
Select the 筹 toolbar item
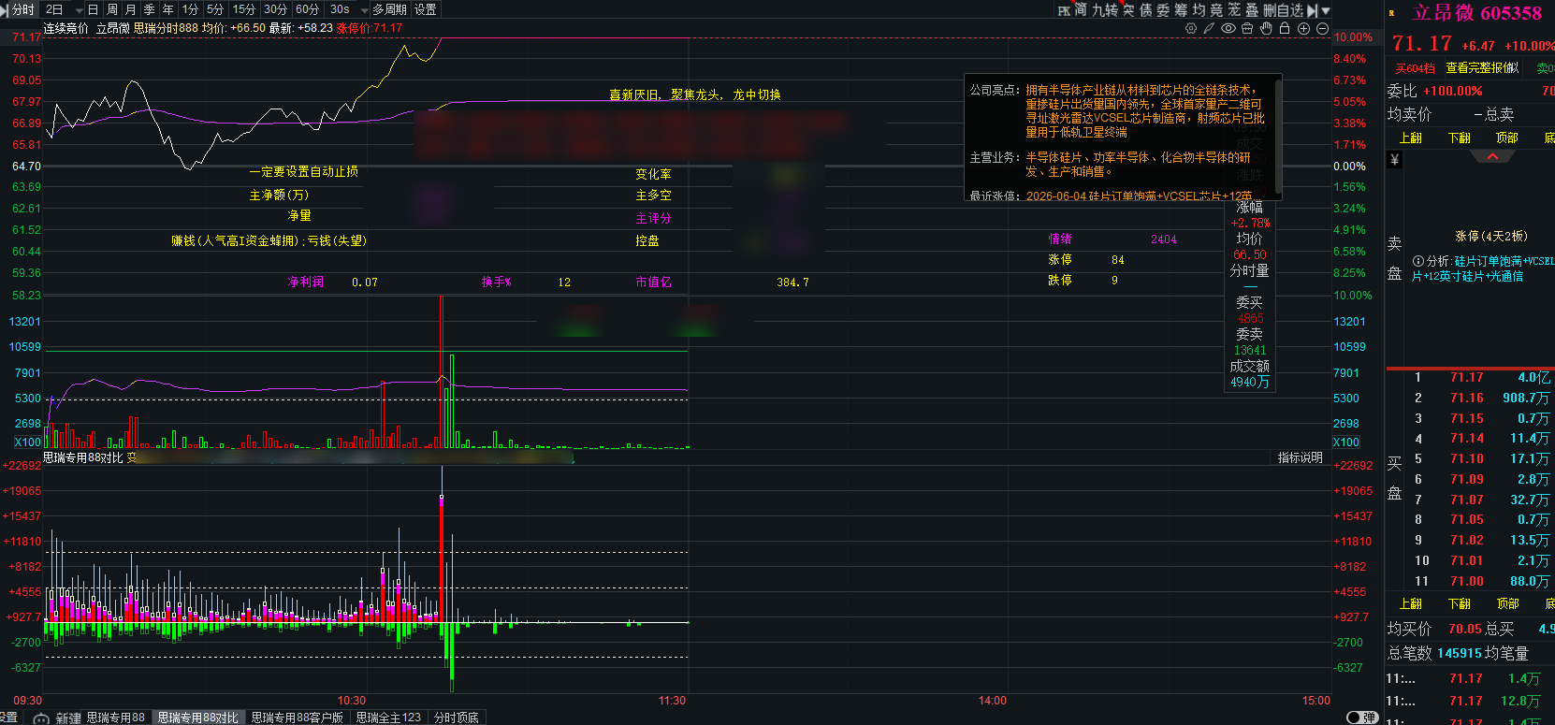(1181, 9)
